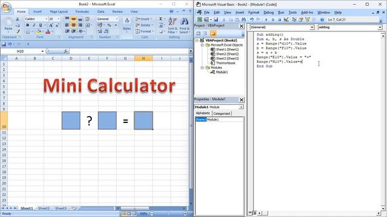Click the blue box in cell D10

tap(71, 121)
